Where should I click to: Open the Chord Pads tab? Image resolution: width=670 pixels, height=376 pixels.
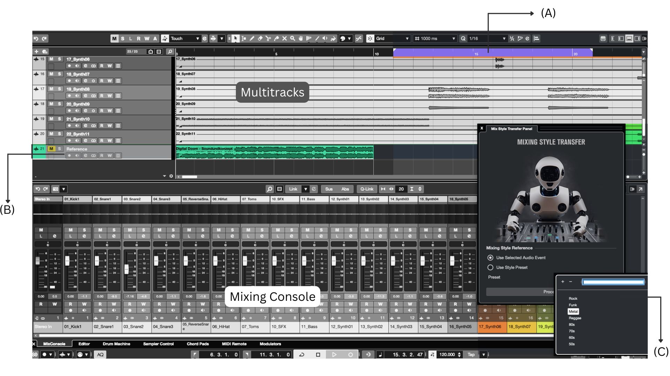coord(198,344)
